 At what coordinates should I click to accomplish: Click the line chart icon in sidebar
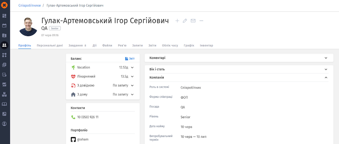5,84
